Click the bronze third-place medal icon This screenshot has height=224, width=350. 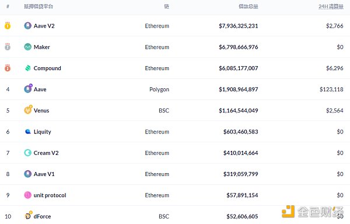8,68
